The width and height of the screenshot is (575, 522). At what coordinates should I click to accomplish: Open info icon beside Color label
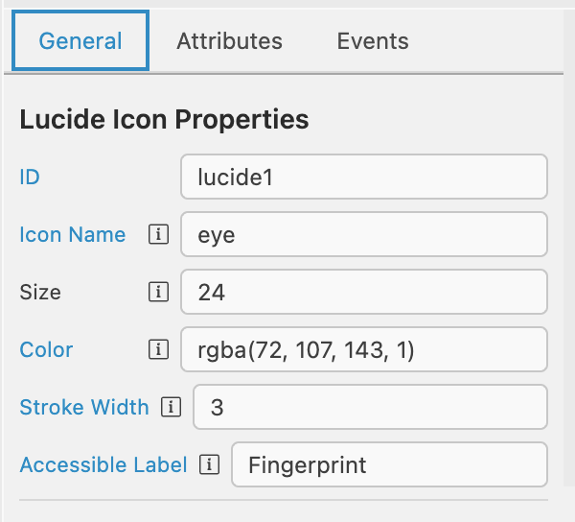(x=158, y=349)
